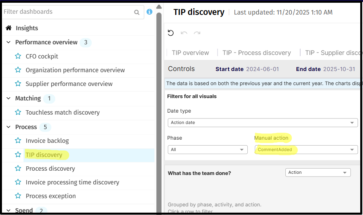Collapse the Performance overview group
Viewport: 363px width, 215px height.
point(9,42)
